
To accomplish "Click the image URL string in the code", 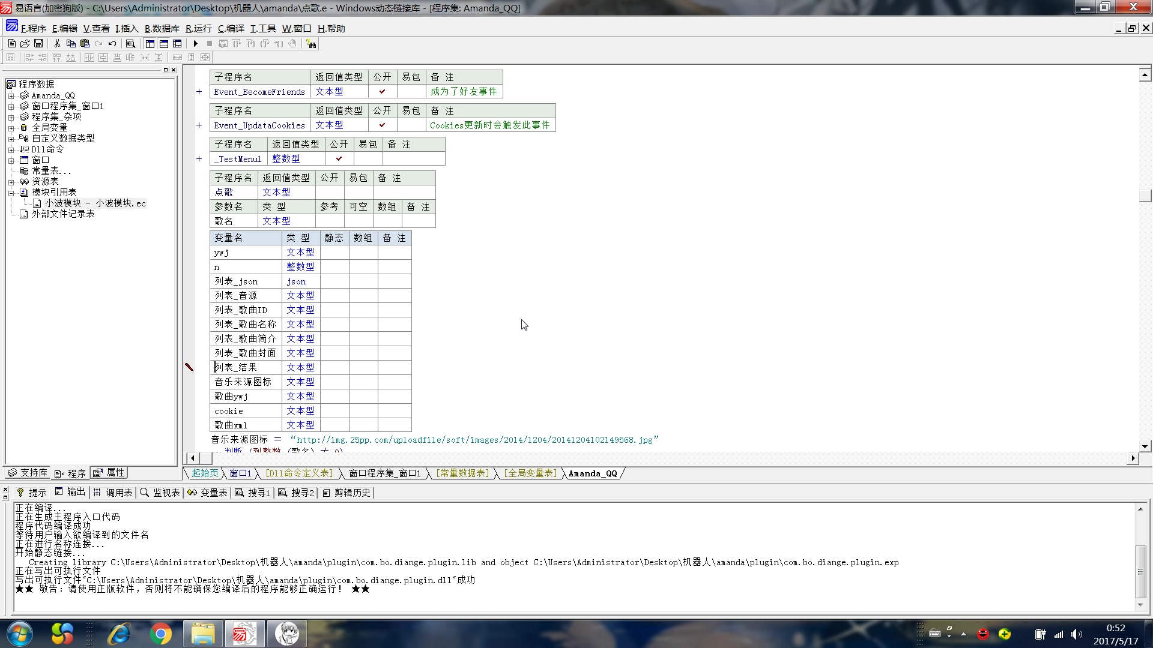I will [474, 440].
